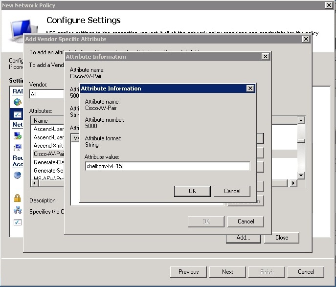336x287 pixels.
Task: Click the globe icon under RADIUS settings
Action: tap(18, 102)
